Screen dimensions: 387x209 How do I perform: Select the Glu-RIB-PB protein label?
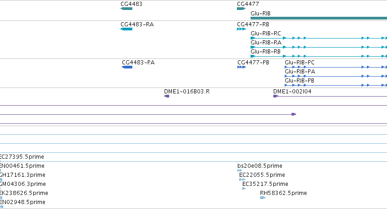tap(299, 81)
